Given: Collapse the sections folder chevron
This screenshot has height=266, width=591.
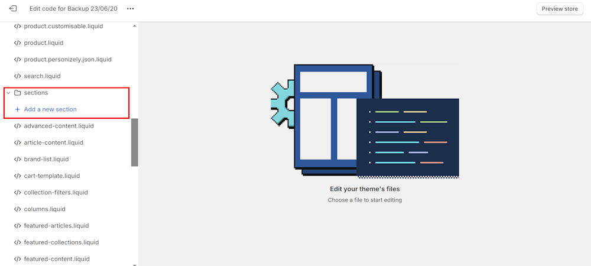Looking at the screenshot, I should (8, 93).
